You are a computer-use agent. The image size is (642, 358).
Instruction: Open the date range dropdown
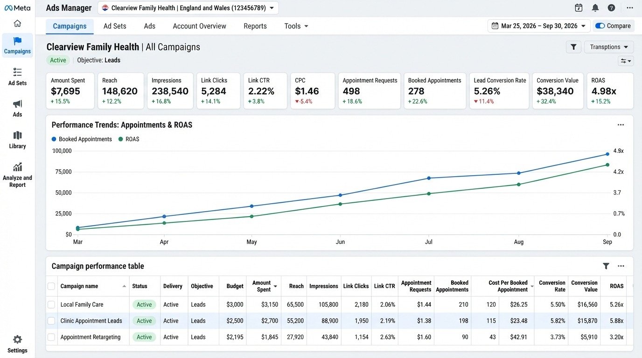point(539,26)
